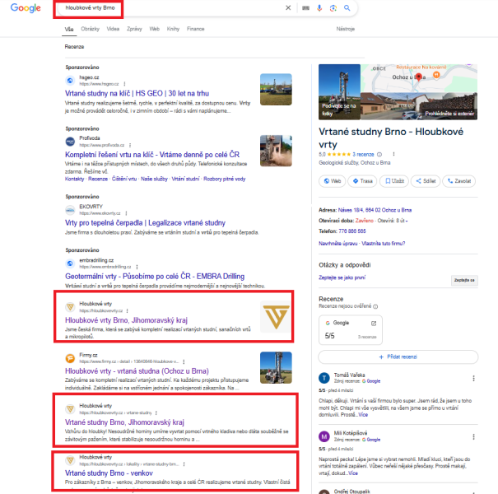Open the hsgeo.cz ad options menu

[124, 84]
